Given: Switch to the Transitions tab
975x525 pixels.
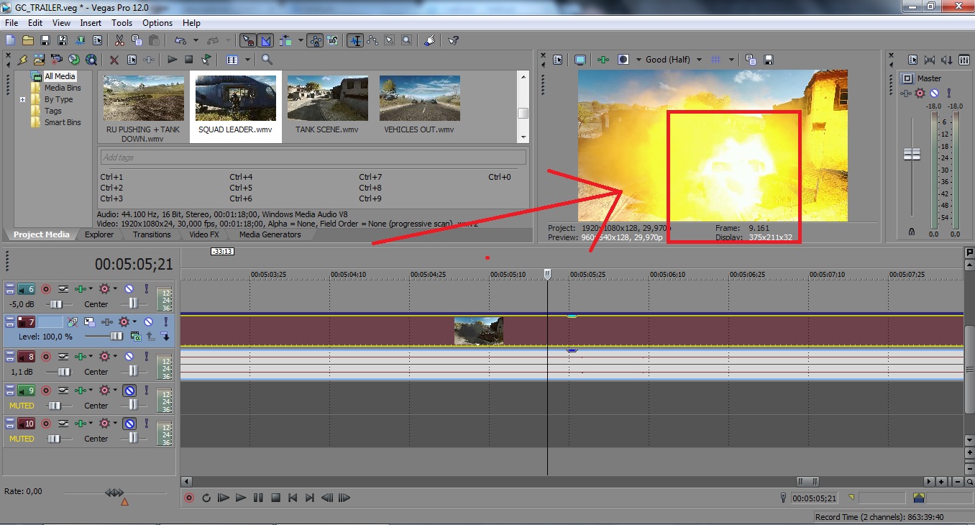Looking at the screenshot, I should [x=152, y=234].
